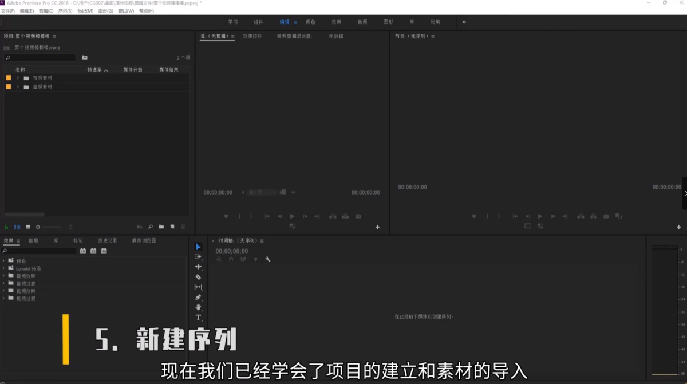Viewport: 687px width, 384px height.
Task: Switch the project panel to icon view
Action: pos(28,227)
